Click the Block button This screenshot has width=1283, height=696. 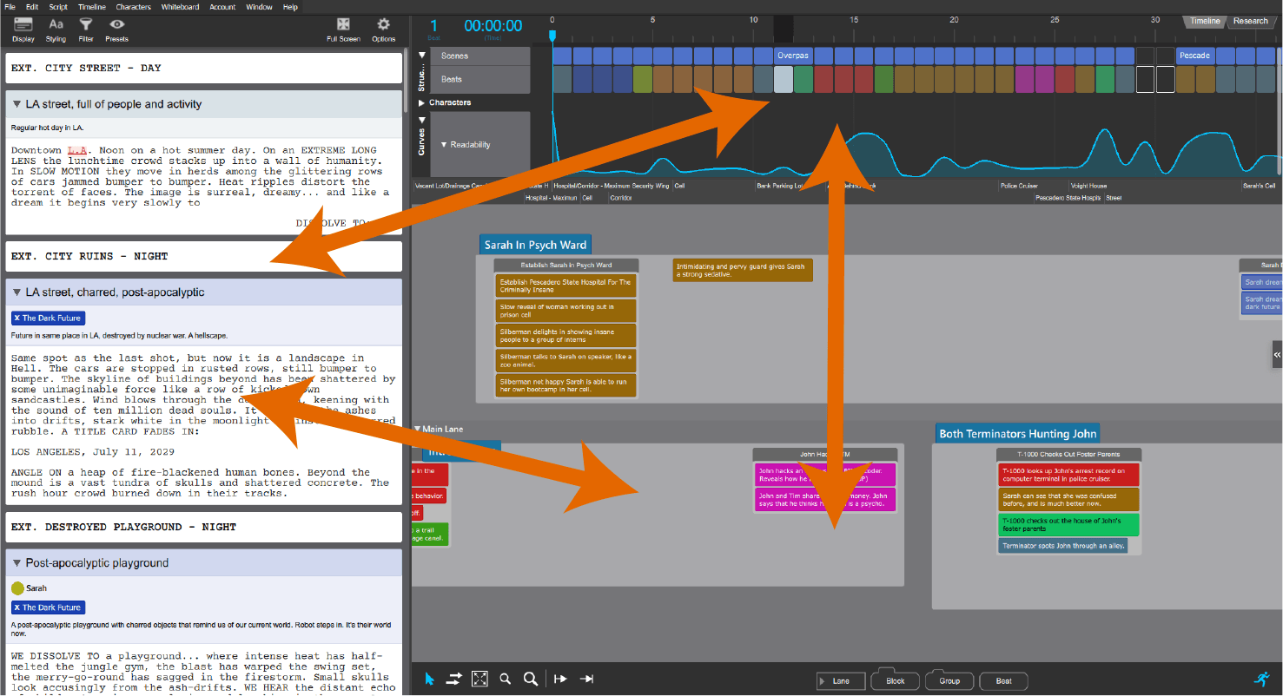coord(895,681)
